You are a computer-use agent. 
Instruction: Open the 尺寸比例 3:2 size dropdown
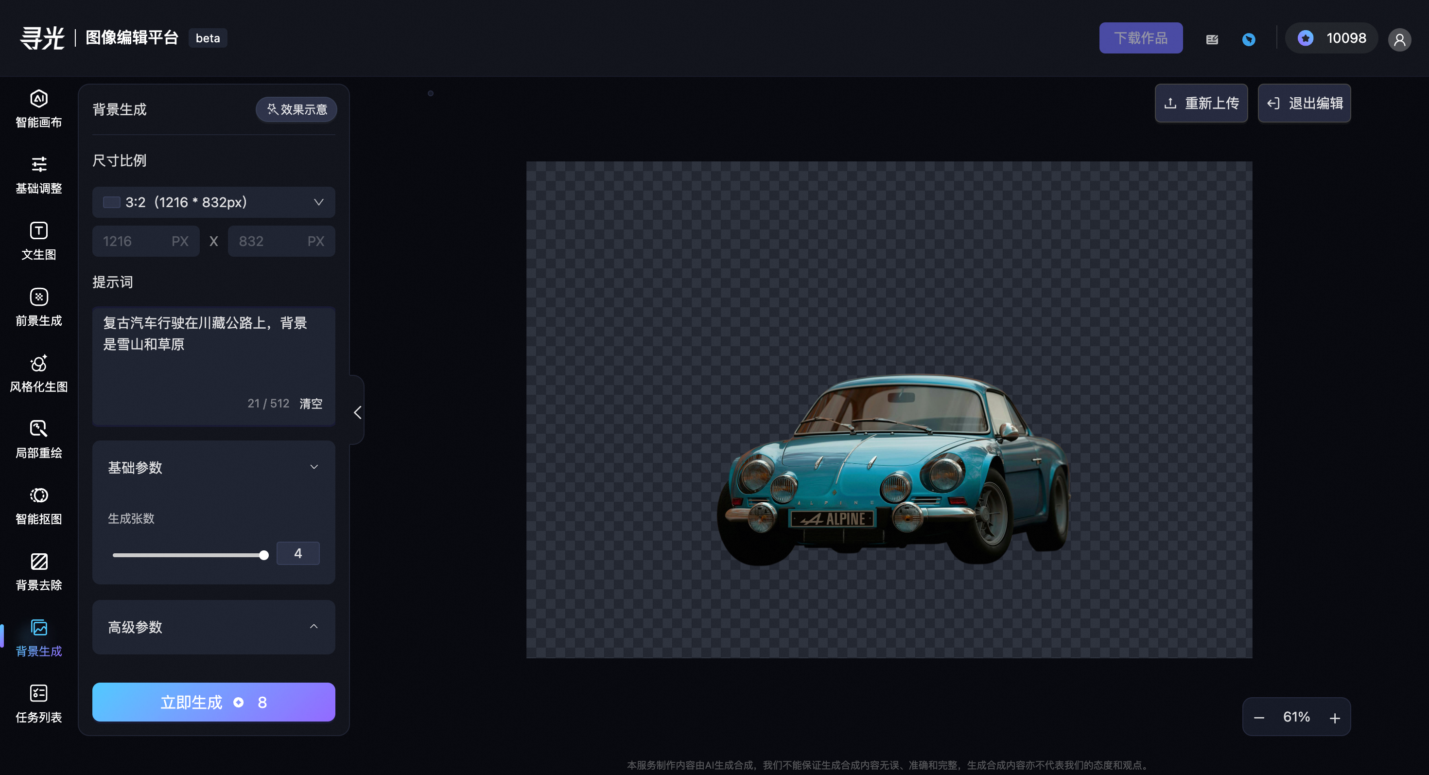[x=213, y=202]
